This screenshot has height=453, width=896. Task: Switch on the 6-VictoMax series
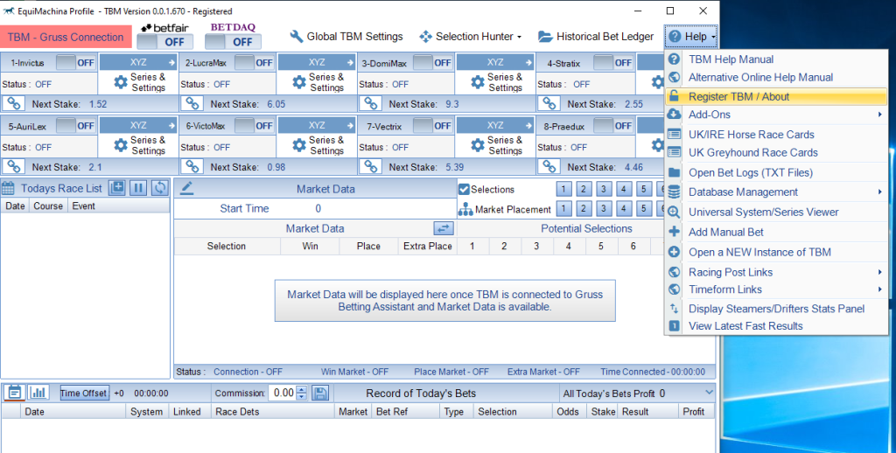[x=254, y=126]
